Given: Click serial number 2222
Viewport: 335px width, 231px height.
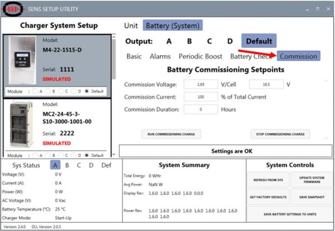Looking at the screenshot, I should coord(67,133).
